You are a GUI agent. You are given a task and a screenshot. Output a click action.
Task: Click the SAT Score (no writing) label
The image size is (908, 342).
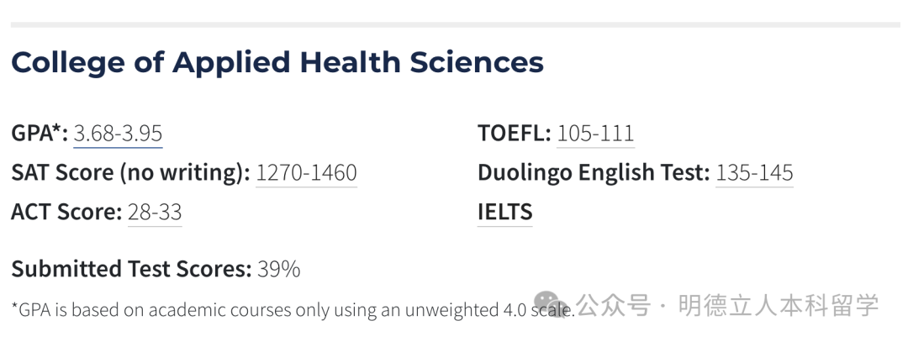[x=130, y=173]
